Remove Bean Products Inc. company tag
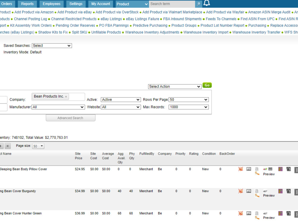Screen dimensions: 298x223 pos(66,97)
